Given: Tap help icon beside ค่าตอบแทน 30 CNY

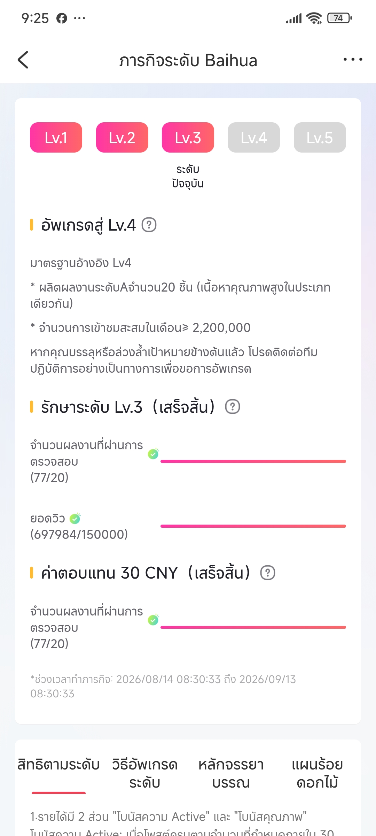Looking at the screenshot, I should tap(268, 573).
